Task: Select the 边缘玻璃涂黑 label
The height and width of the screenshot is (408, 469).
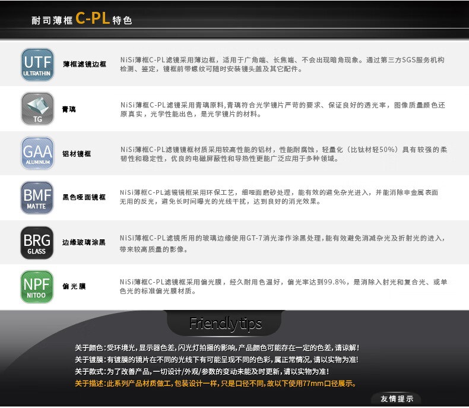Action: point(84,242)
